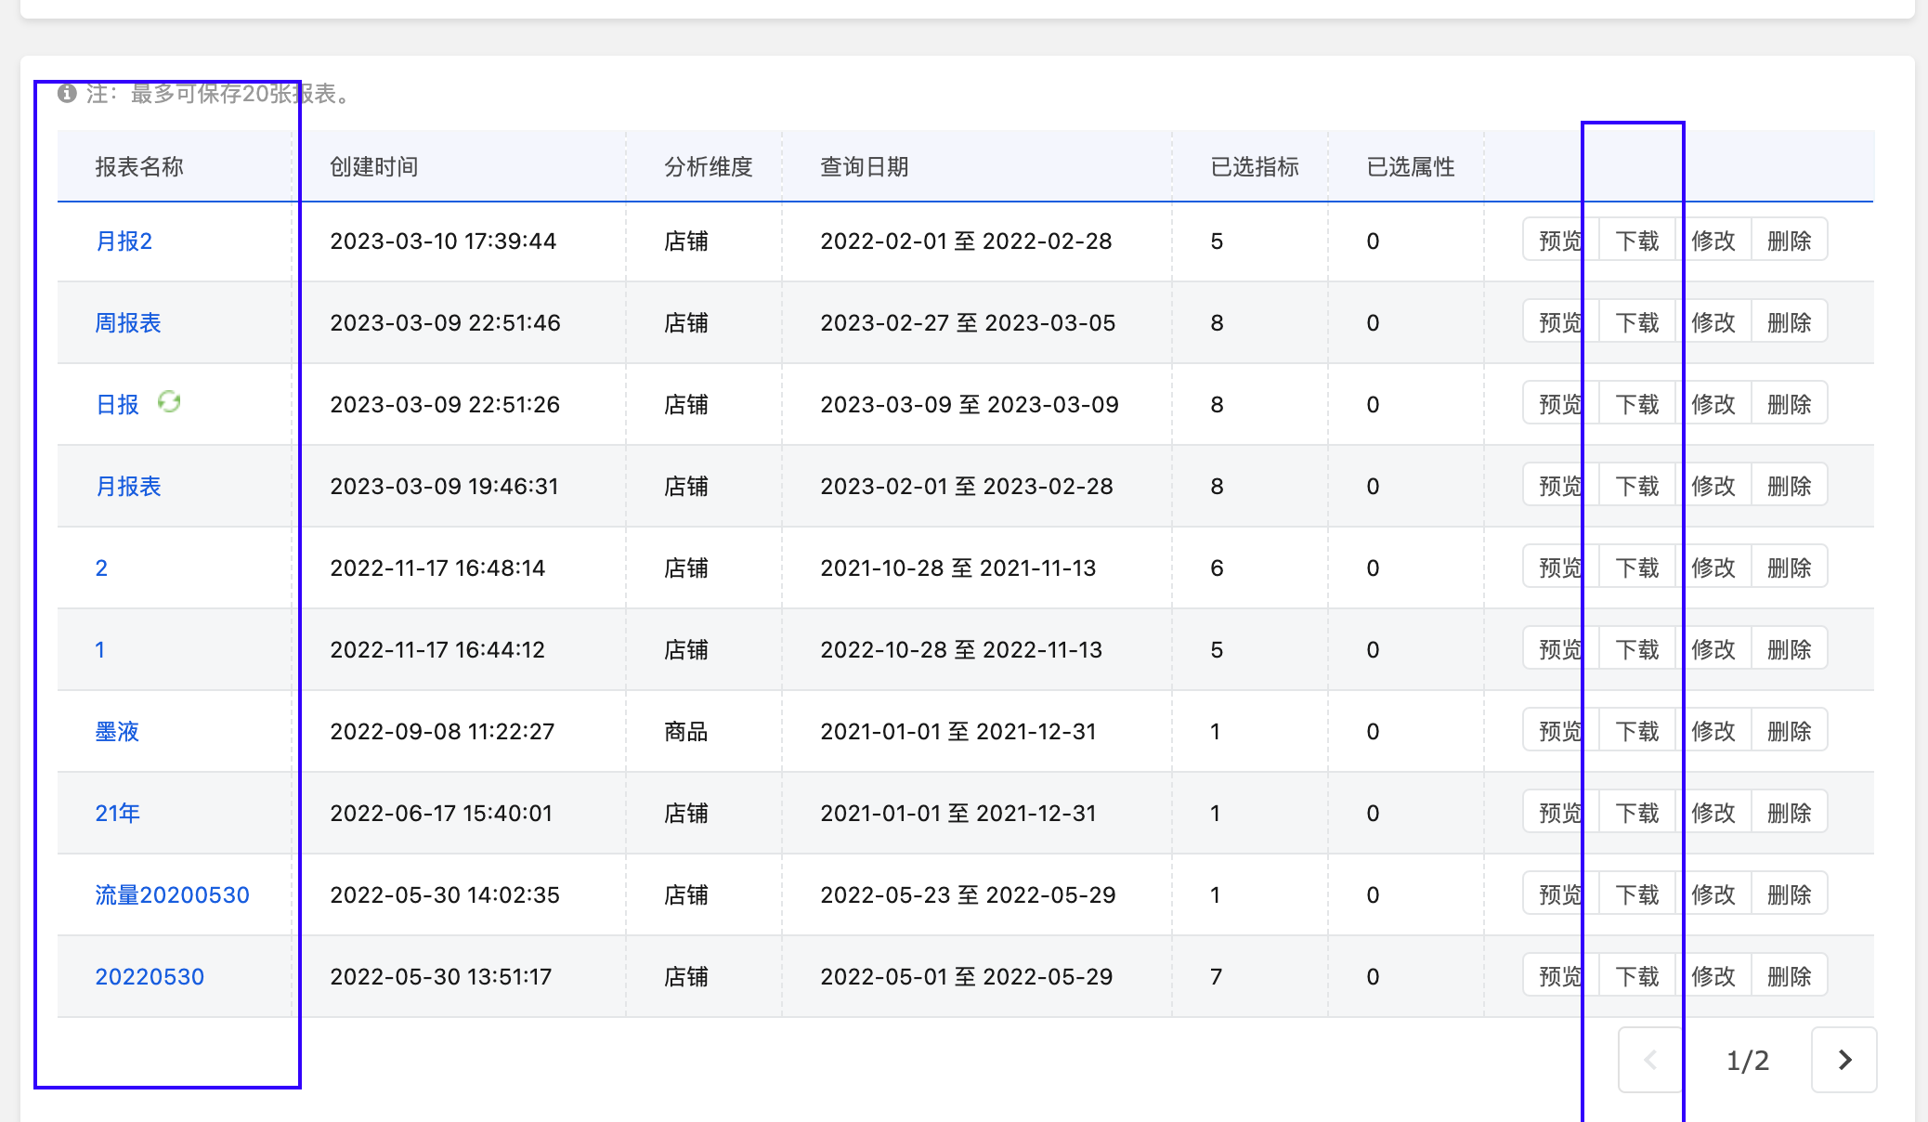The height and width of the screenshot is (1122, 1928).
Task: Click the previous page left chevron
Action: click(1650, 1060)
